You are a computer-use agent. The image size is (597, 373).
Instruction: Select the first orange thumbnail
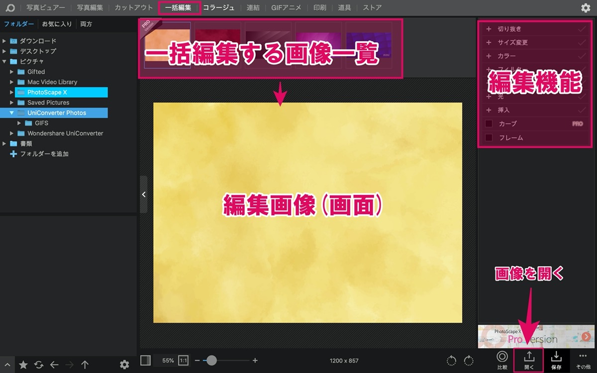(167, 45)
